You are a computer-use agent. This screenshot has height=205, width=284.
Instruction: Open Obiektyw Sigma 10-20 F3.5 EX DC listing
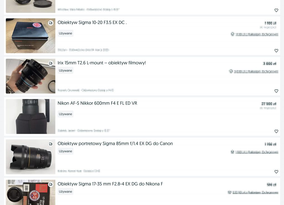(x=92, y=22)
